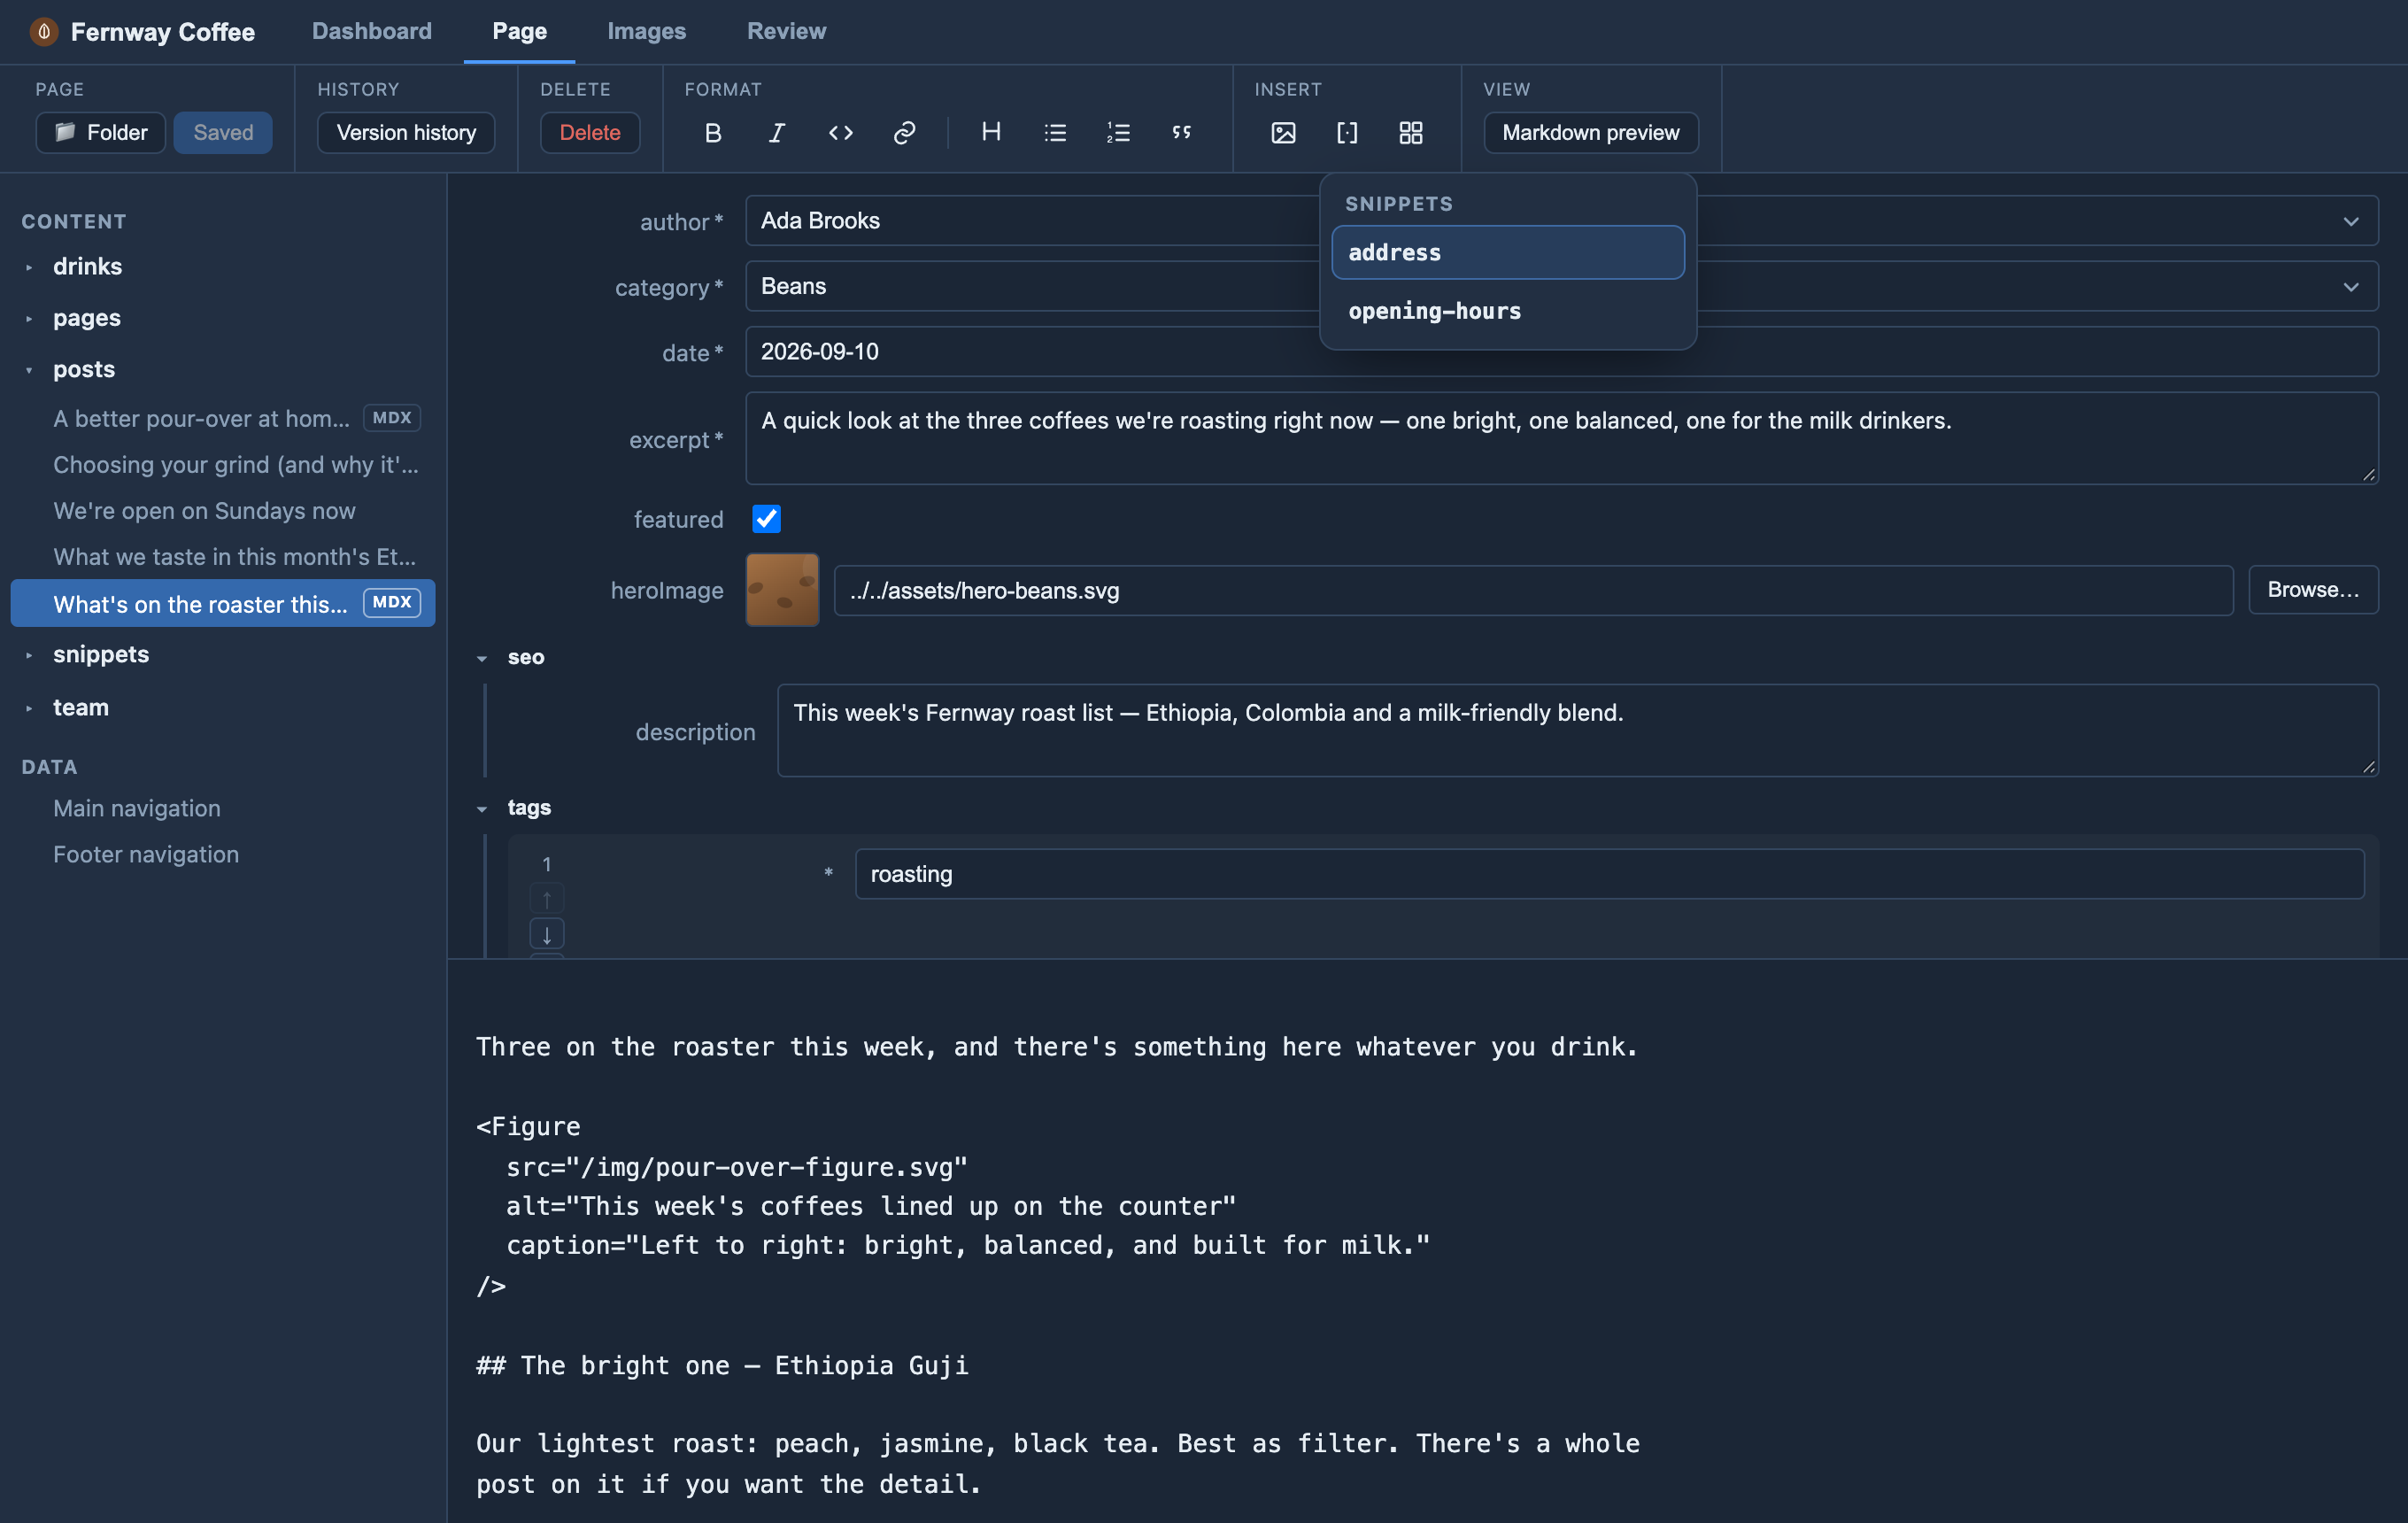
Task: Open the Images tab
Action: tap(646, 31)
